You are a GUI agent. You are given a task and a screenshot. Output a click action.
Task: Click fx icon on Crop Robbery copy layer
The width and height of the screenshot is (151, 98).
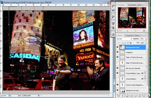[x=142, y=73]
